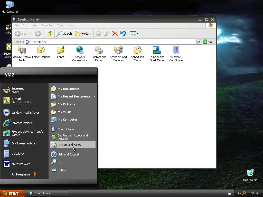The image size is (263, 197).
Task: Open the View menu
Action: point(34,25)
